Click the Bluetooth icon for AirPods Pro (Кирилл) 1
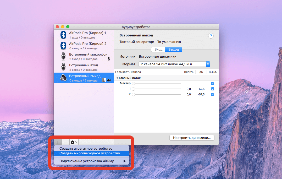The width and height of the screenshot is (282, 179). tap(63, 35)
